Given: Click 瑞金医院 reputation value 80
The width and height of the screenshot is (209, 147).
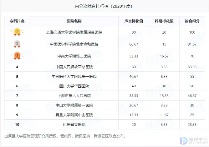Looking at the screenshot, I should click(x=134, y=32).
